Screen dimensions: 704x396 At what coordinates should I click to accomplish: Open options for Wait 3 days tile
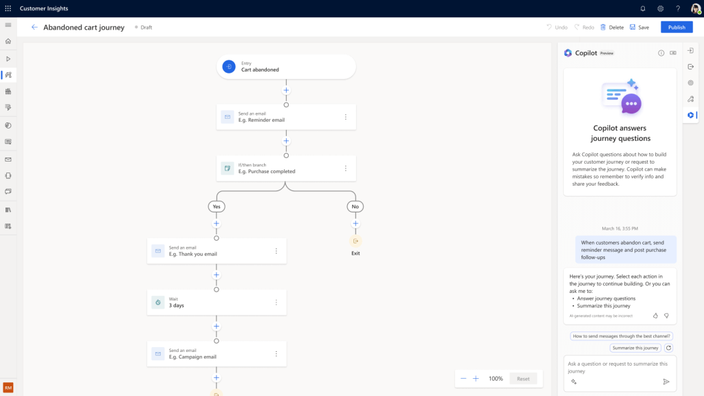[276, 302]
